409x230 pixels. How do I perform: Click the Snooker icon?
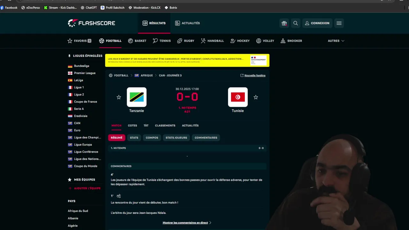(x=283, y=41)
